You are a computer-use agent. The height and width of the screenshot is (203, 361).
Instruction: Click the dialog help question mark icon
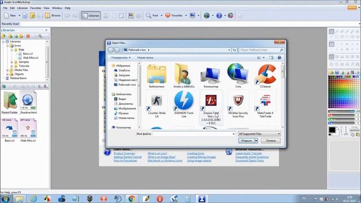coord(279,58)
